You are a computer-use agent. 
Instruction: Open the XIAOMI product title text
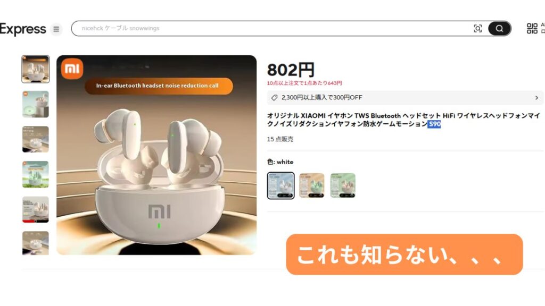coord(403,120)
